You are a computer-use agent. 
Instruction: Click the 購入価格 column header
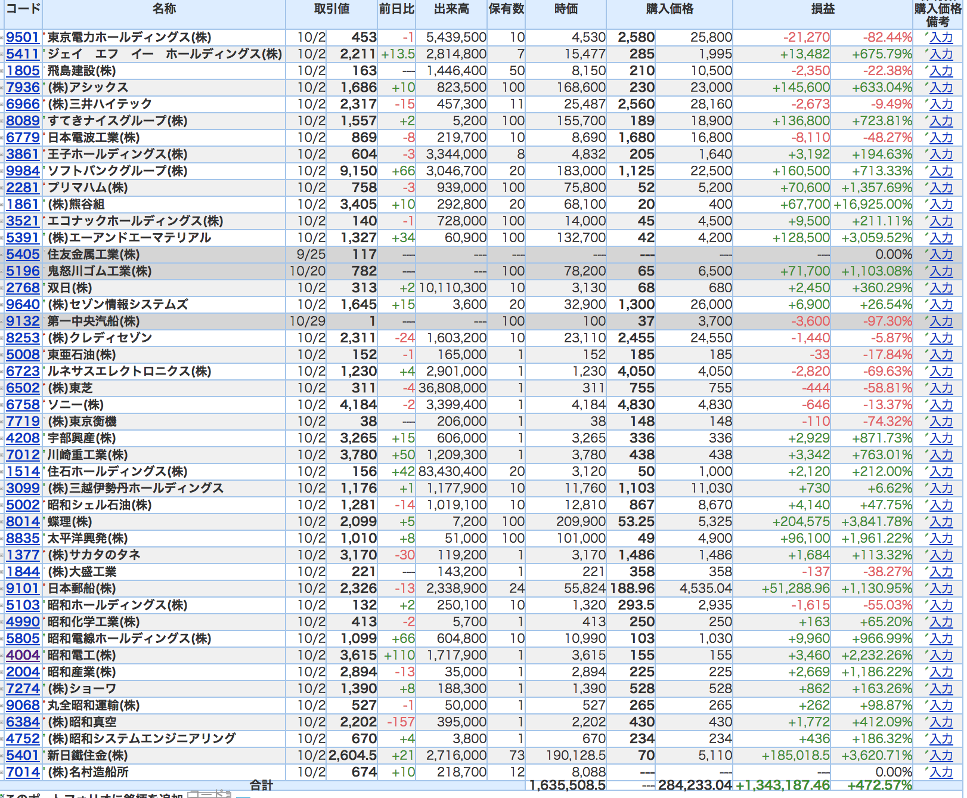(x=670, y=8)
